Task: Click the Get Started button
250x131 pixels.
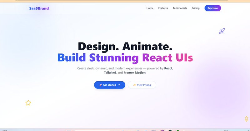Action: 110,85
